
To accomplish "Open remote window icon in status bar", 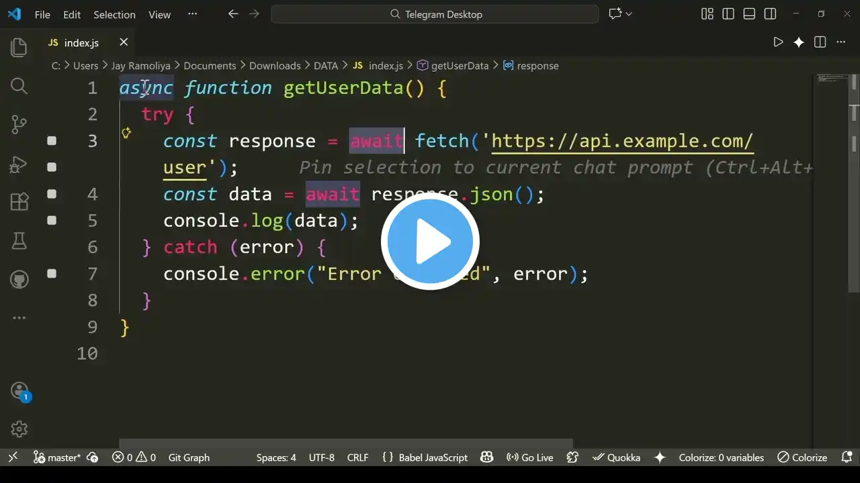I will click(x=13, y=458).
